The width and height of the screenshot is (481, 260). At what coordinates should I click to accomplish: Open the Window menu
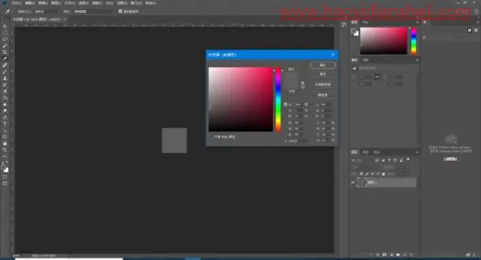click(x=136, y=3)
